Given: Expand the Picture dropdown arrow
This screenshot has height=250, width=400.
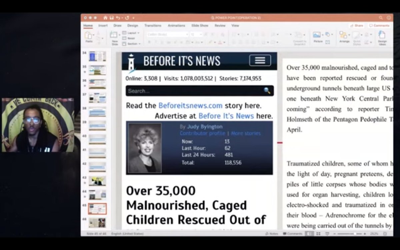Looking at the screenshot, I should 322,35.
